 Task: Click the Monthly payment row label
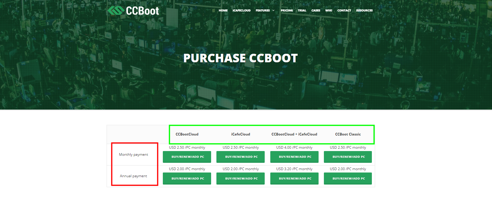[x=133, y=155]
